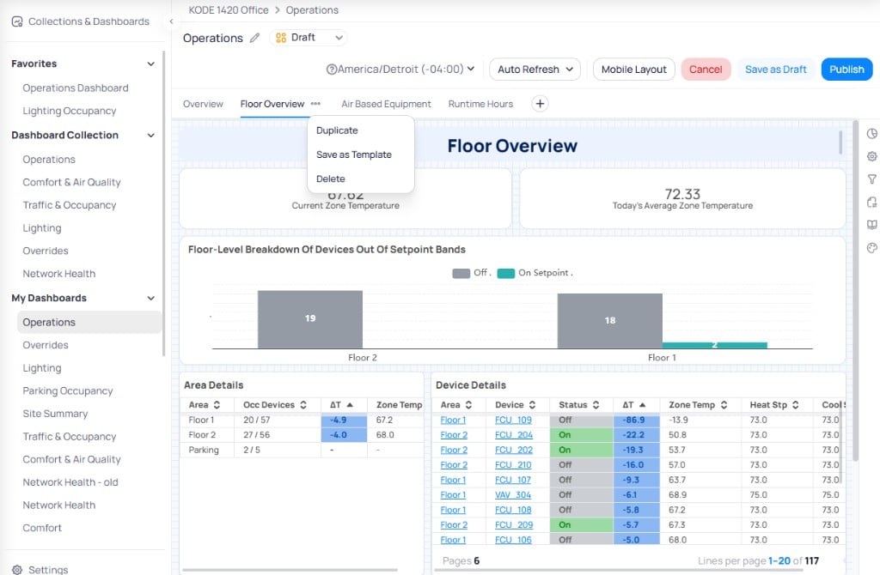880x575 pixels.
Task: Sort Device Details by Area column
Action: click(468, 404)
